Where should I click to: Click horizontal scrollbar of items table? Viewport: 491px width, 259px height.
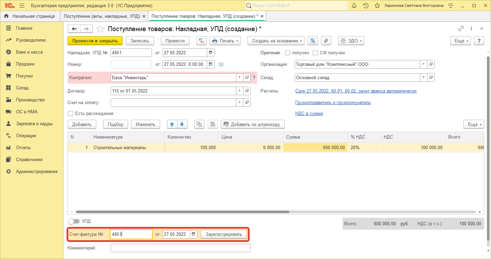pyautogui.click(x=183, y=212)
